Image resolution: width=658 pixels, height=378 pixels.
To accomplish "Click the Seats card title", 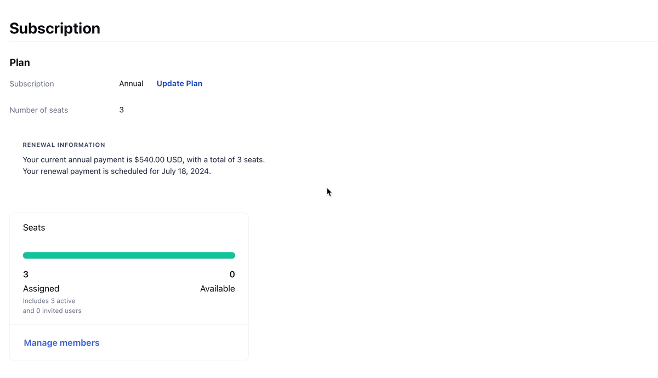I will click(x=34, y=227).
